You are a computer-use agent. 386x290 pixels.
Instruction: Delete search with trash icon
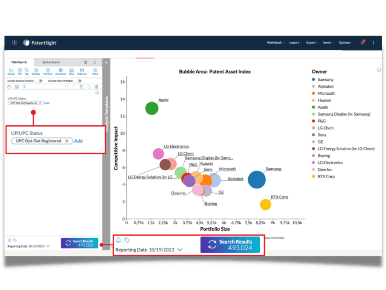pos(96,87)
